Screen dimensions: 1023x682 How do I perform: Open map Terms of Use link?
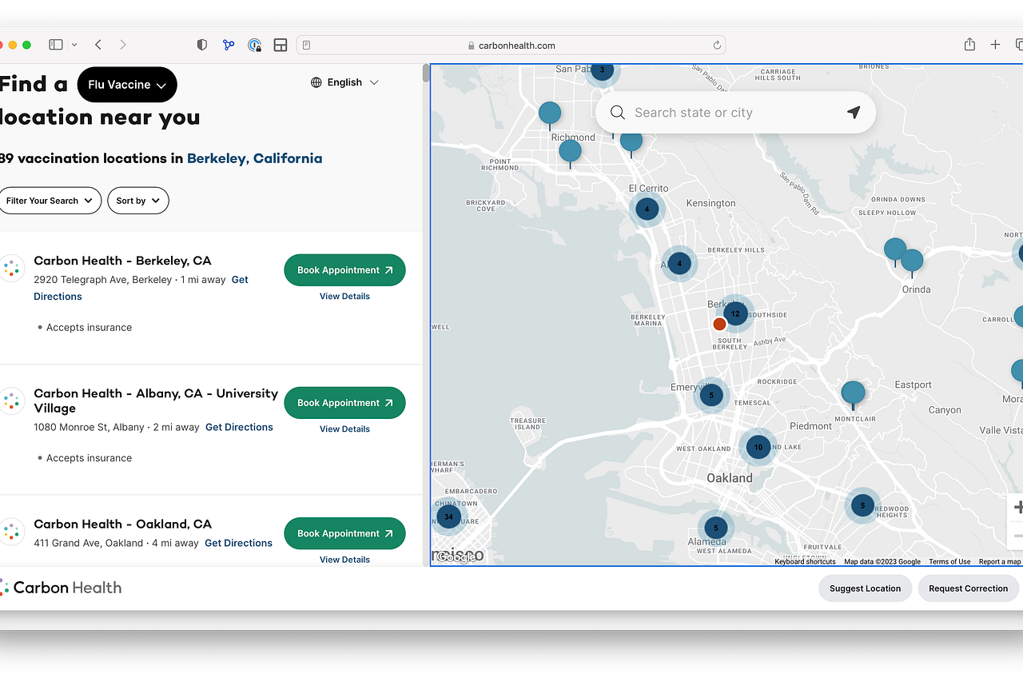pos(949,561)
